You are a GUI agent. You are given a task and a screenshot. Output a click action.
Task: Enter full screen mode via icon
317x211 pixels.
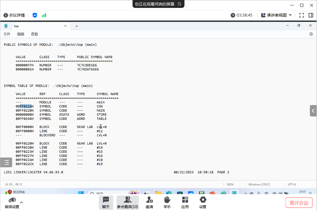point(301,15)
